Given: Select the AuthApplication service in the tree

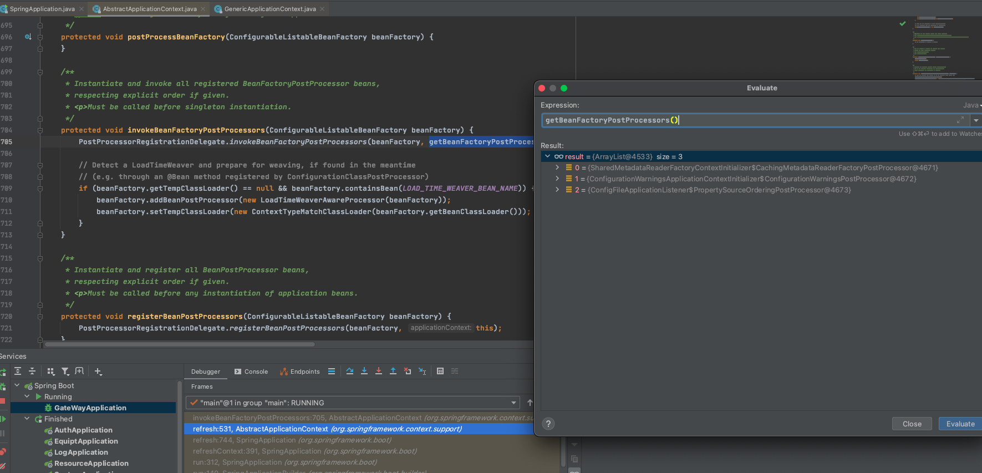Looking at the screenshot, I should [83, 430].
